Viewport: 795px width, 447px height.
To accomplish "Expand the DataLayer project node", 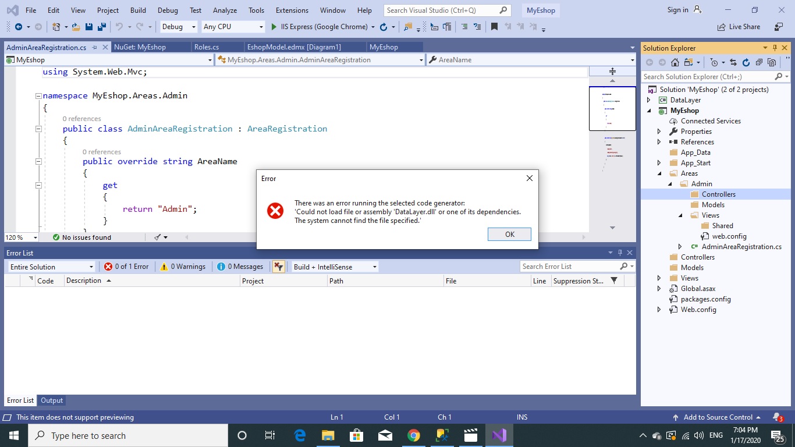I will coord(649,100).
